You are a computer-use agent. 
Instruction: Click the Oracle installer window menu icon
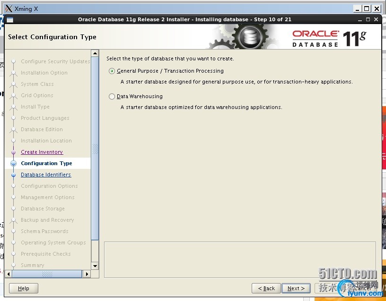(10, 20)
